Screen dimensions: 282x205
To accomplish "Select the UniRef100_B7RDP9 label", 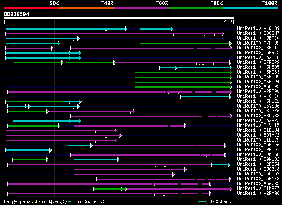I will click(x=258, y=62).
